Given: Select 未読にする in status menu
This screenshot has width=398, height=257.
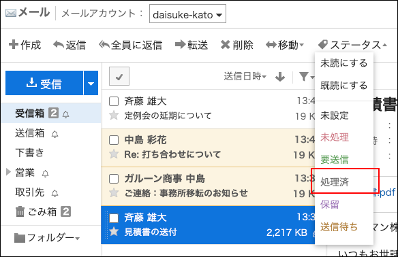Looking at the screenshot, I should (x=343, y=63).
